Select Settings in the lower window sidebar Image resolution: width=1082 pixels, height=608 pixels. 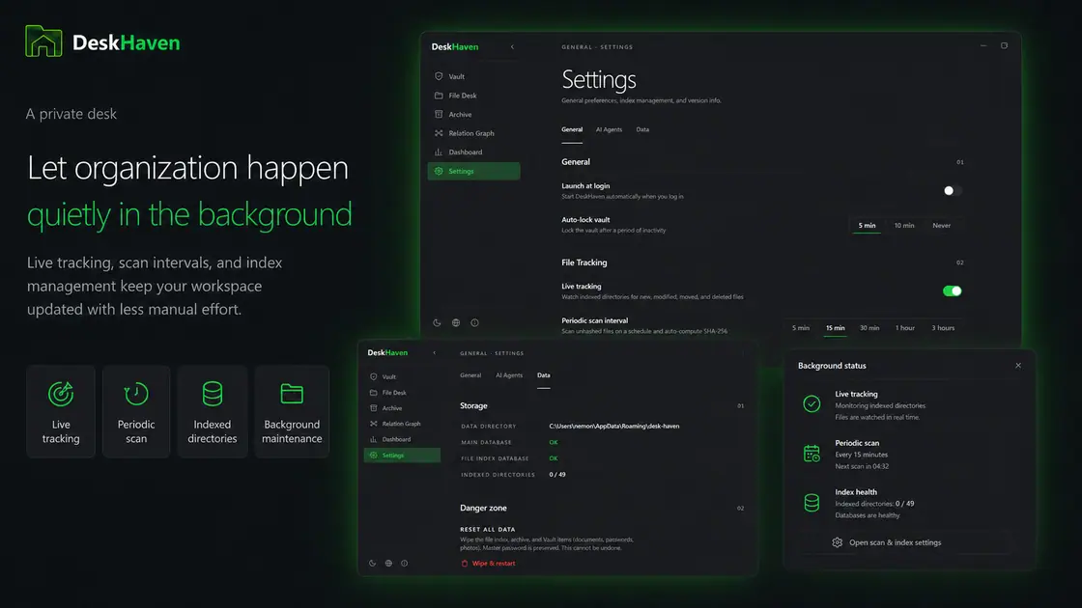(402, 455)
